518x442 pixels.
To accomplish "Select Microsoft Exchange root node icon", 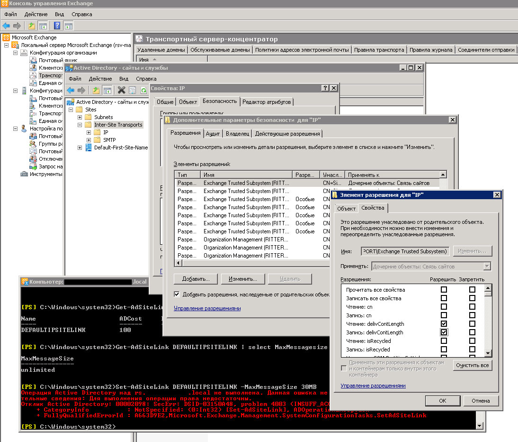I will click(6, 37).
